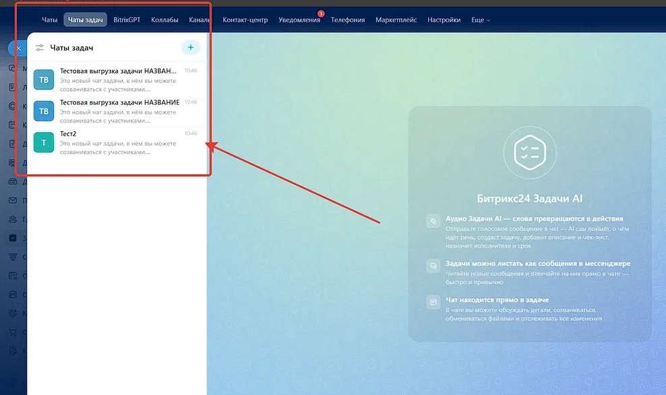Open the filter icon beside Чаты задач heading
Image resolution: width=666 pixels, height=395 pixels.
pos(40,48)
